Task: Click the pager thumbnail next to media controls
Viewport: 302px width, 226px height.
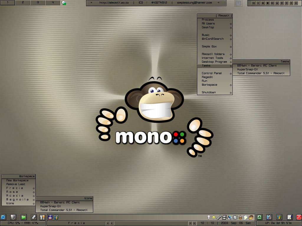Action: pos(238,3)
